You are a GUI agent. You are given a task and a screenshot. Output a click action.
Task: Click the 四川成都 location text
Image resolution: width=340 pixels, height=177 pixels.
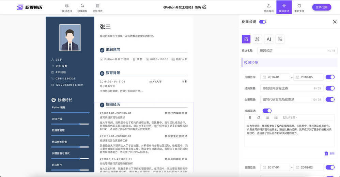61,66
